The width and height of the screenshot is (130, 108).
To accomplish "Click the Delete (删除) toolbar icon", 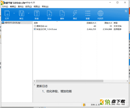I will 62,13.
